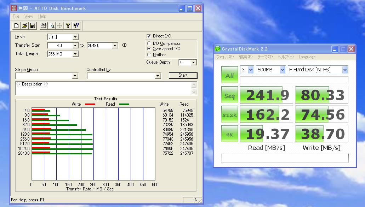This screenshot has width=365, height=207.
Task: Click the 'For Help, press F1' status text
Action: [x=28, y=200]
